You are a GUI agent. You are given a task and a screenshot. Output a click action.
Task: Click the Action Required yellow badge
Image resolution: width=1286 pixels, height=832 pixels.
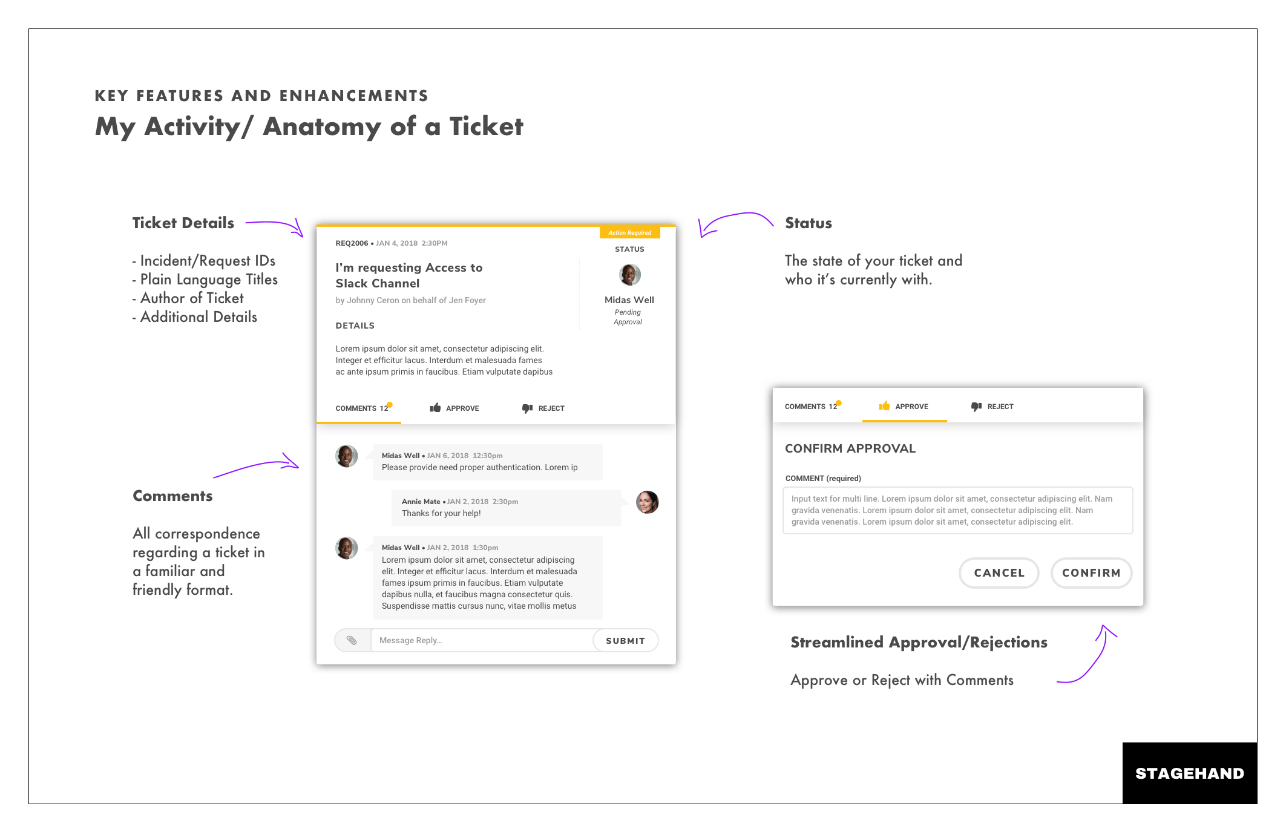coord(629,232)
